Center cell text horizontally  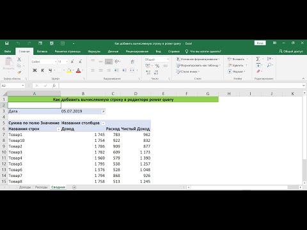coord(100,70)
